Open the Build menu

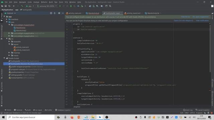51,2
